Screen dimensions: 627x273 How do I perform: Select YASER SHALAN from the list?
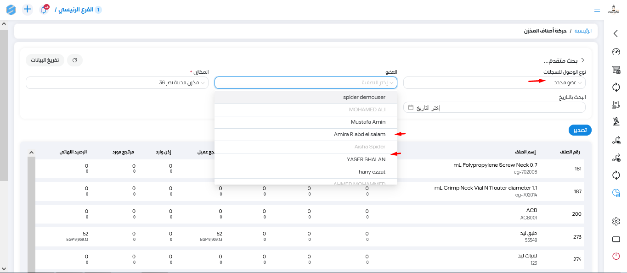click(366, 159)
